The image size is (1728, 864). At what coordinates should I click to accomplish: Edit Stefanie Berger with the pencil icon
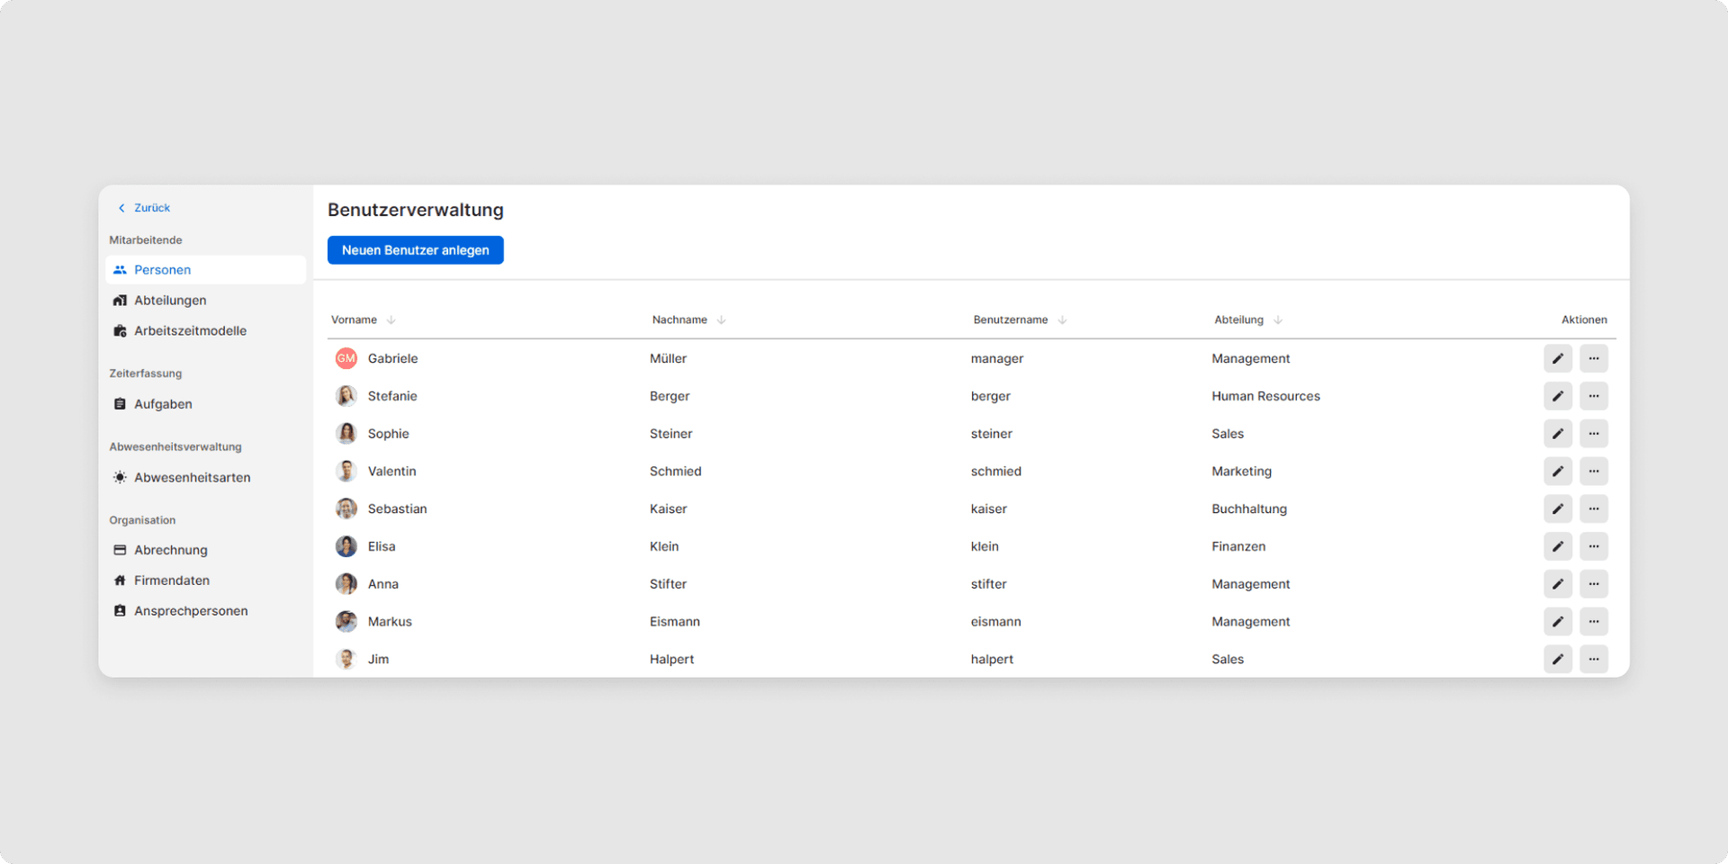coord(1558,396)
